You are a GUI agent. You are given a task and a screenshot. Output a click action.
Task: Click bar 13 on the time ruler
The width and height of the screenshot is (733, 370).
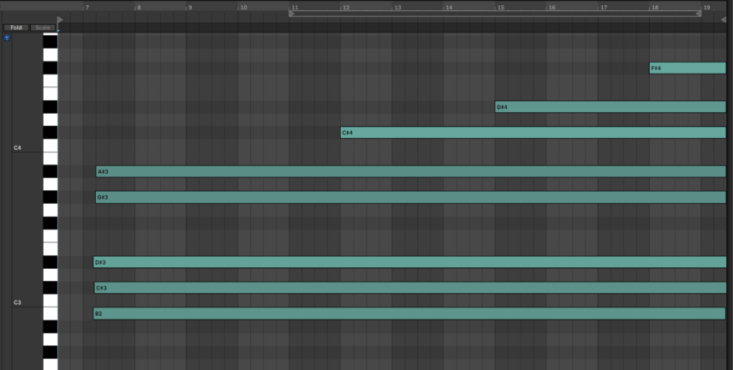click(397, 8)
